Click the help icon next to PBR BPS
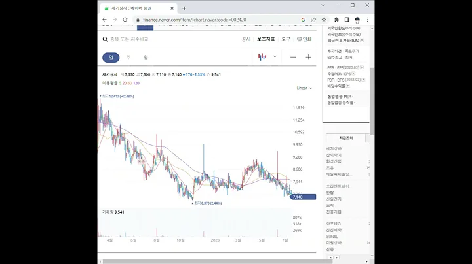The height and width of the screenshot is (264, 472). (363, 80)
